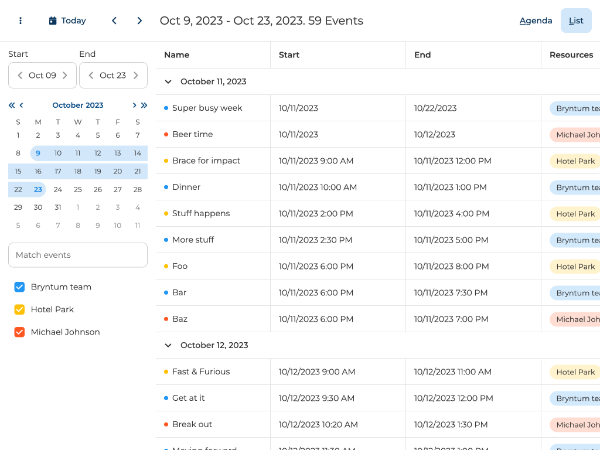
Task: Select October 25 in the mini calendar
Action: pos(78,189)
